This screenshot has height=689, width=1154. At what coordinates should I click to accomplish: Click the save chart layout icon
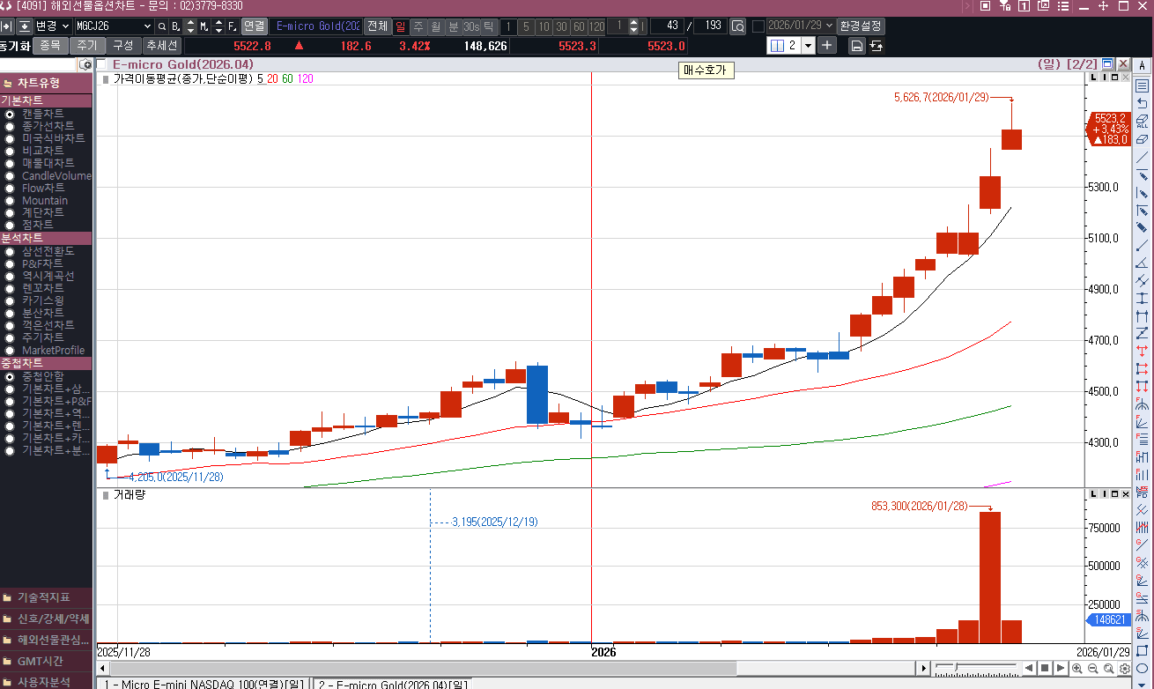click(x=856, y=46)
